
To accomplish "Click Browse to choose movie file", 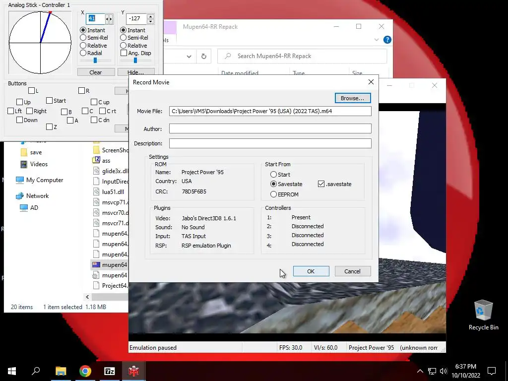I will pos(353,98).
